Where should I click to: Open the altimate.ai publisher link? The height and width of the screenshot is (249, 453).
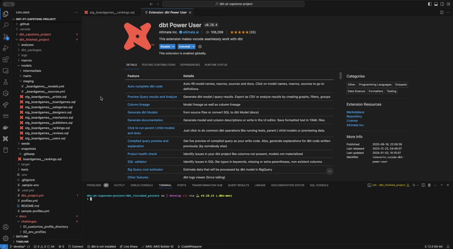tap(191, 32)
